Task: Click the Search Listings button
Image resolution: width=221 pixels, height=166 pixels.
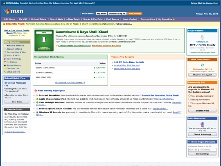Action: [202, 154]
